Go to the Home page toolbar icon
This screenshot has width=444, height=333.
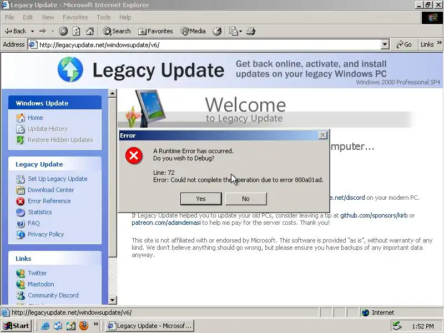tap(90, 31)
